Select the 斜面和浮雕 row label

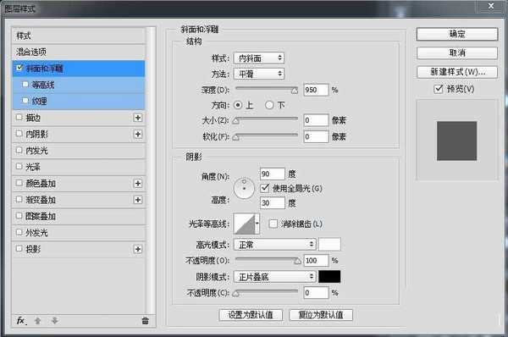point(44,69)
